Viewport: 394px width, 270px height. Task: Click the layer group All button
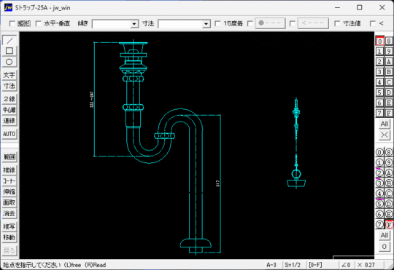pos(385,235)
